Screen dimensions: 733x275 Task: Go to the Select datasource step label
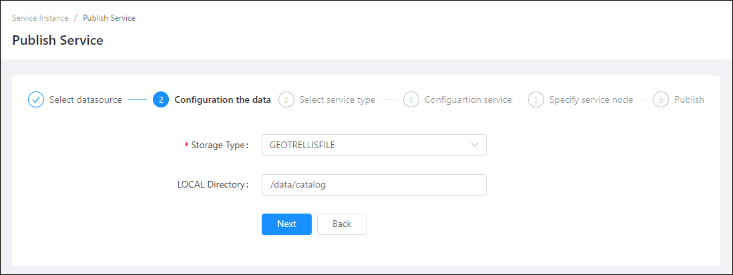[x=85, y=99]
